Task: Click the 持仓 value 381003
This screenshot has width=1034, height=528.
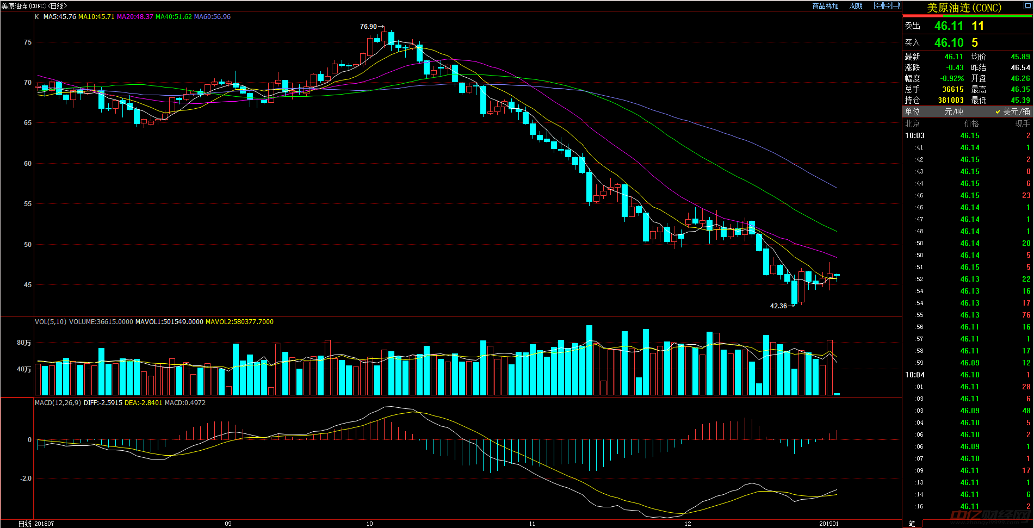Action: (x=951, y=101)
